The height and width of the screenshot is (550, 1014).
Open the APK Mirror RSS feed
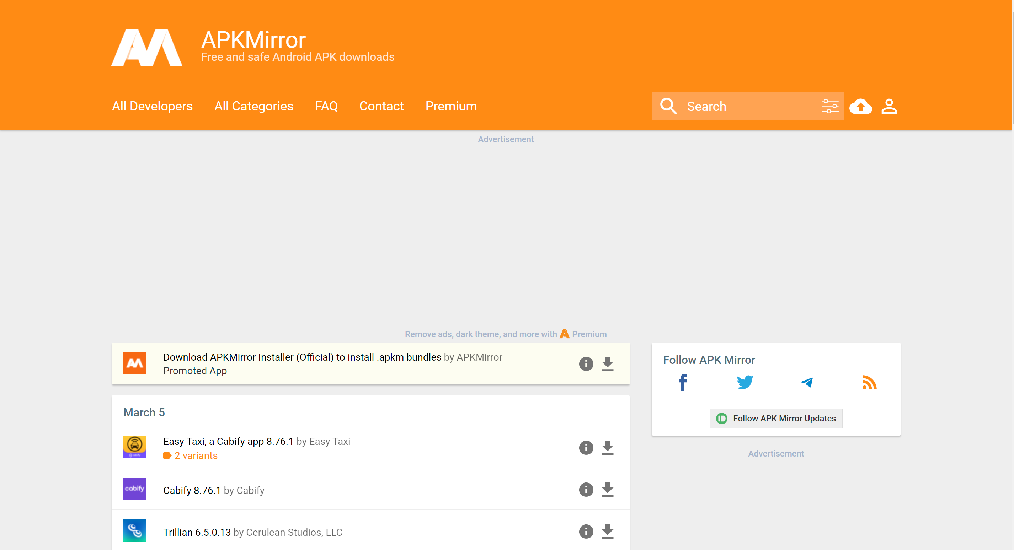[x=870, y=382]
